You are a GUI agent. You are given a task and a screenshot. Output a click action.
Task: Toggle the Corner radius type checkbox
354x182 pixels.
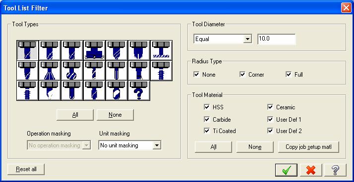pyautogui.click(x=243, y=74)
